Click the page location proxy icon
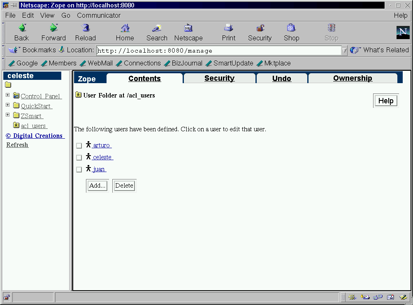The width and height of the screenshot is (413, 305). [x=61, y=49]
